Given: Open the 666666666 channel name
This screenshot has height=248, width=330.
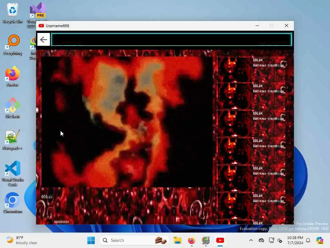Looking at the screenshot, I should [x=62, y=222].
